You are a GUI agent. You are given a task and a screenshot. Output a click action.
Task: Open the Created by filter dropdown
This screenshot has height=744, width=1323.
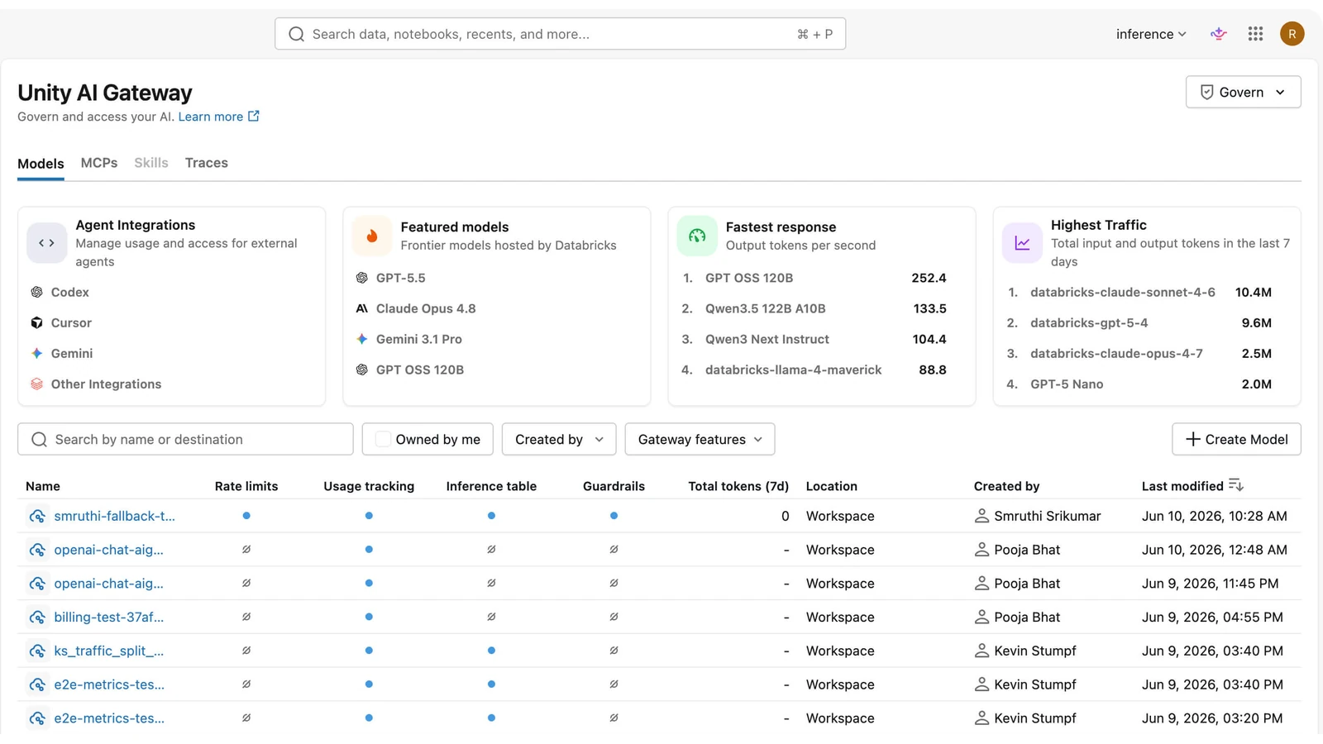tap(559, 440)
